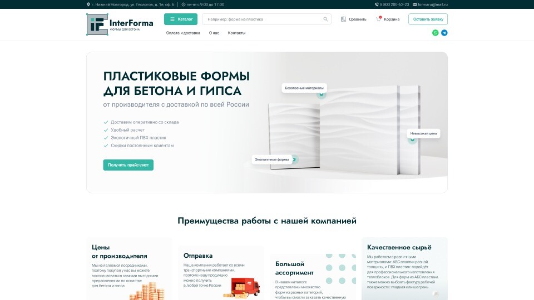Click the InterForma logo
534x300 pixels.
point(120,24)
